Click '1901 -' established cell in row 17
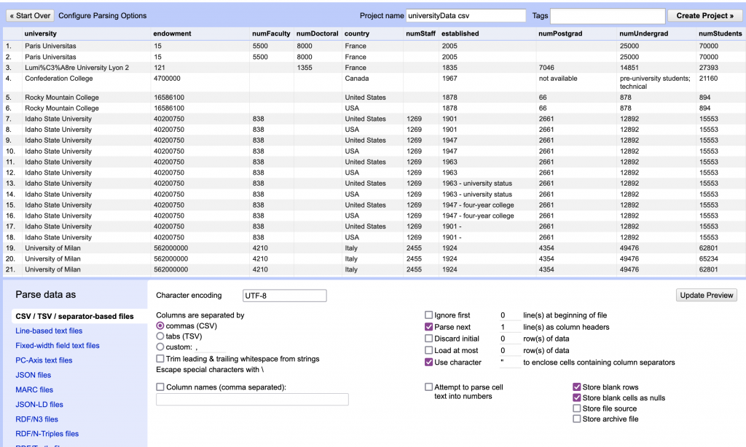Screen dimensions: 746x447 pos(452,226)
